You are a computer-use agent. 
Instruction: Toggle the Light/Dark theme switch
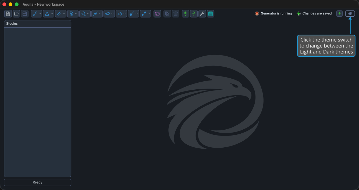click(350, 13)
